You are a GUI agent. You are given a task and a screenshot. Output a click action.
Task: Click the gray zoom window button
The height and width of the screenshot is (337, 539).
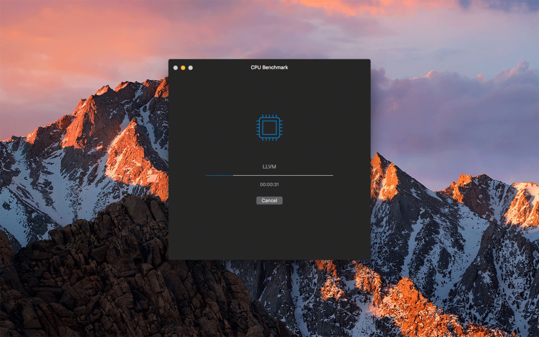click(x=190, y=67)
